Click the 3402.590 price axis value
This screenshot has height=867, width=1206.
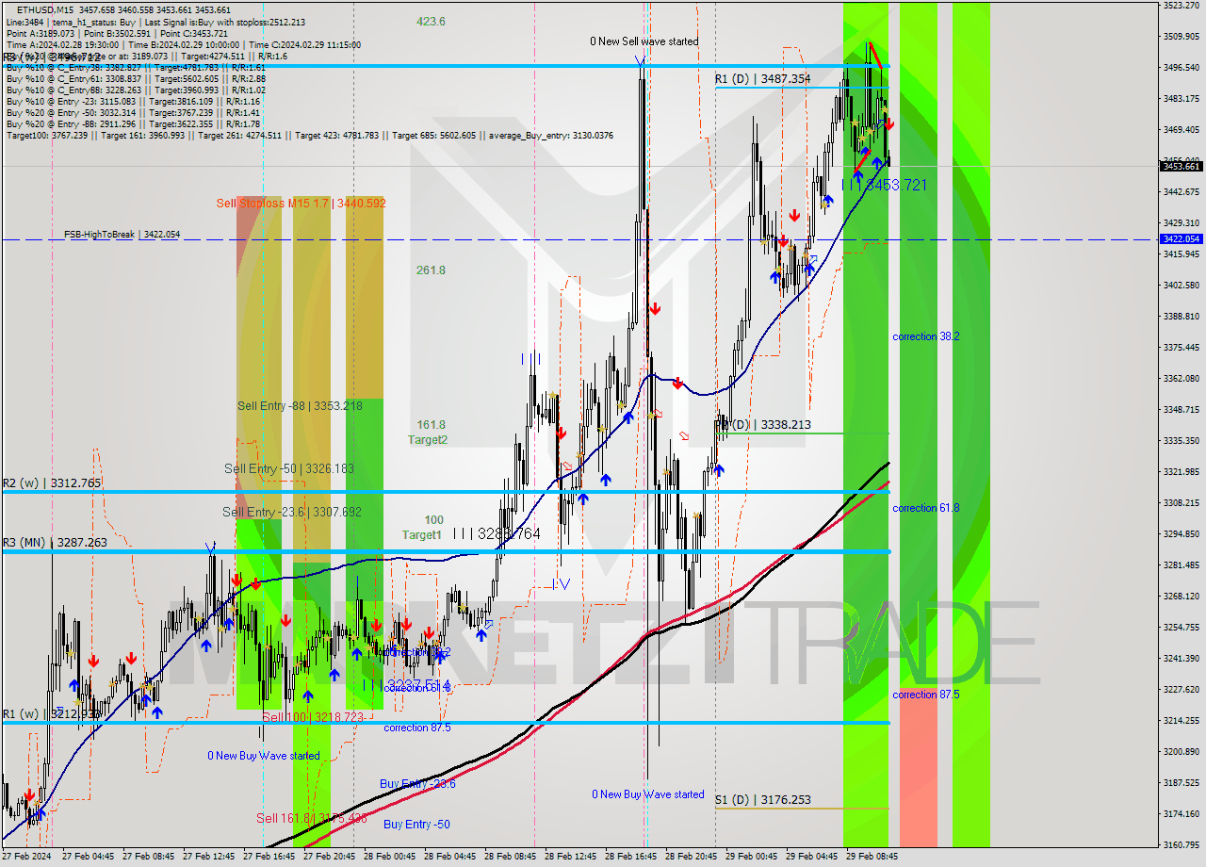click(1181, 286)
